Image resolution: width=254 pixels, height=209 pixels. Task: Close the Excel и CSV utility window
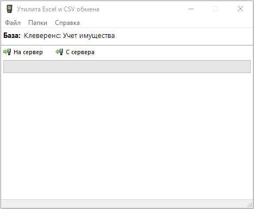coord(240,9)
